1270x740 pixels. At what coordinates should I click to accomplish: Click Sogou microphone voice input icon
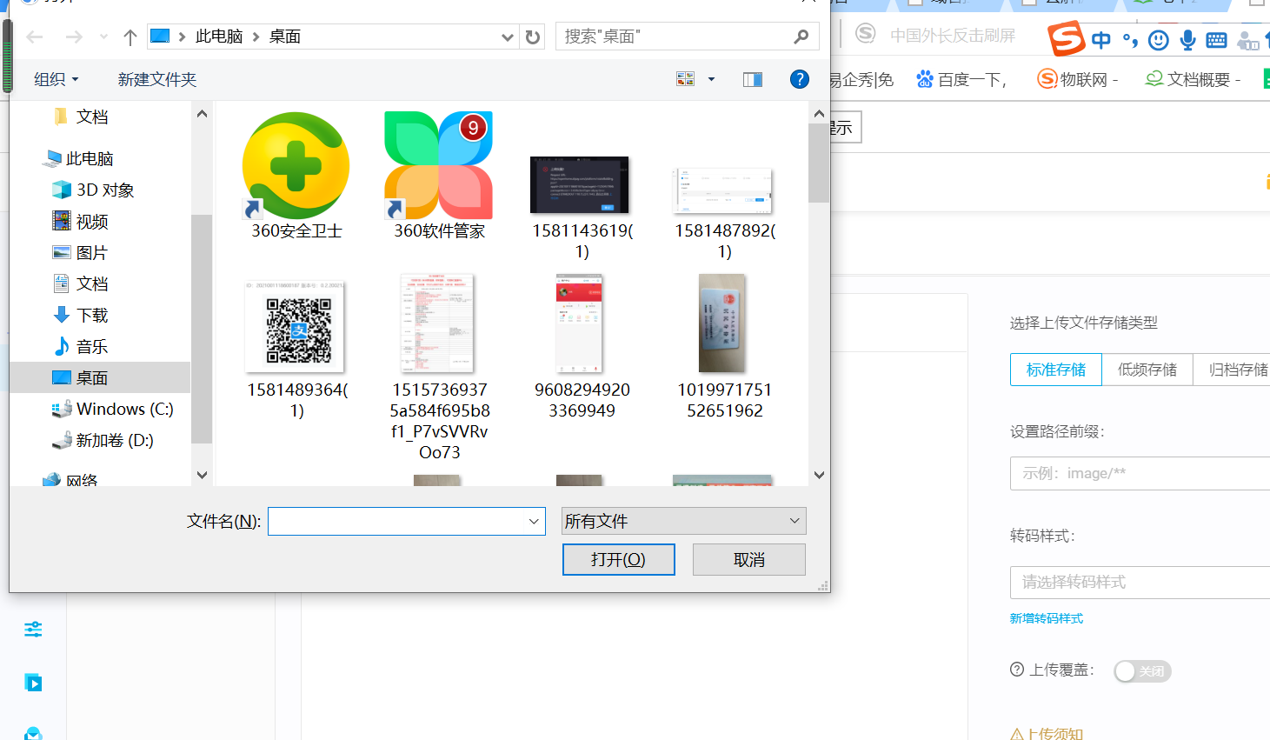tap(1188, 40)
